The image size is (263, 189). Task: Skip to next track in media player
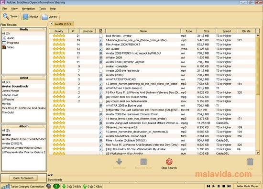click(x=229, y=186)
